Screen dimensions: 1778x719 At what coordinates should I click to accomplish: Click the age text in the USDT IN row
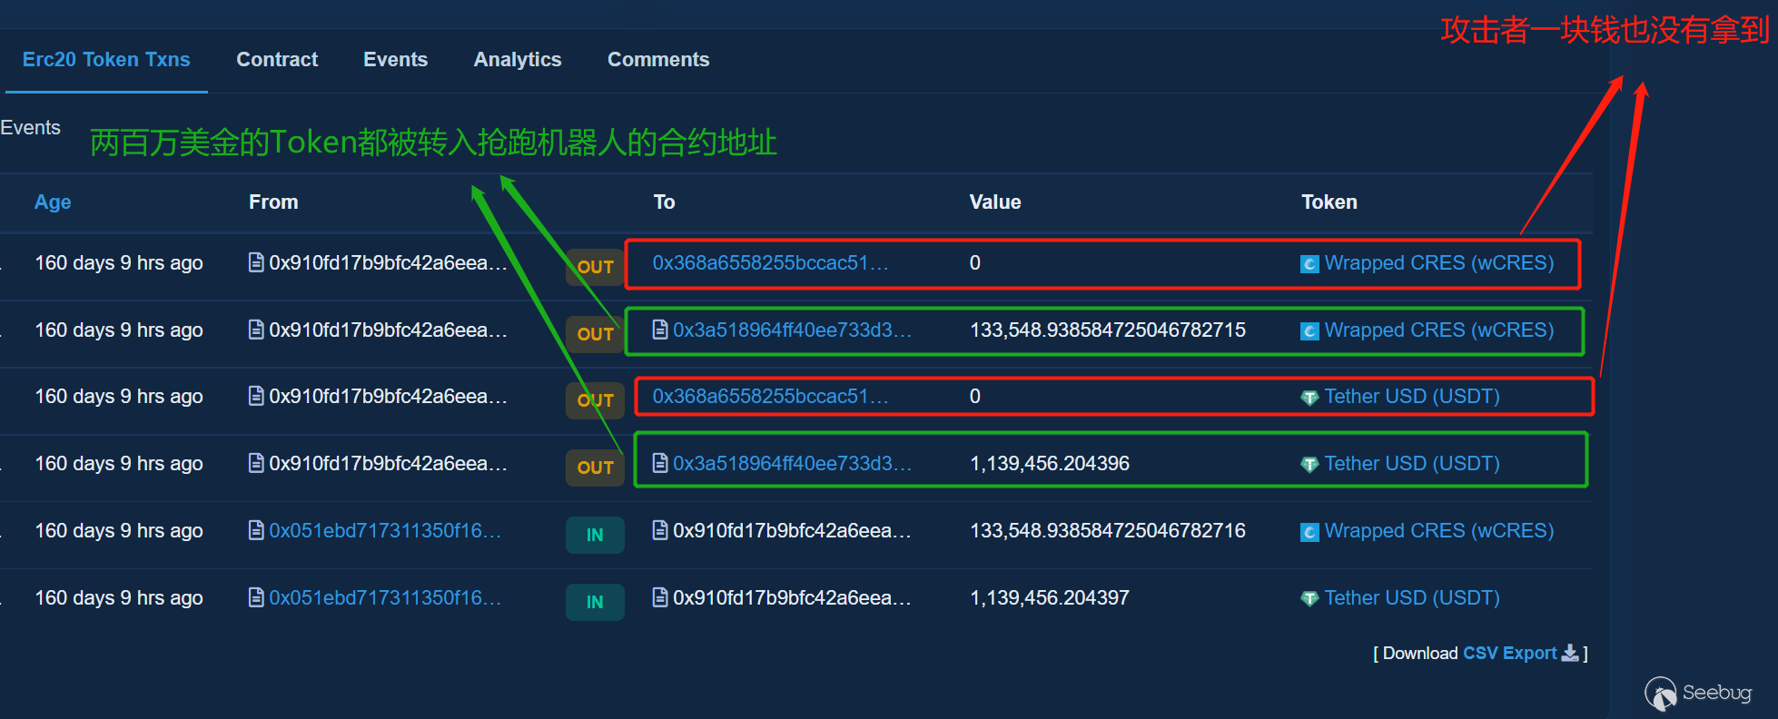[x=119, y=597]
